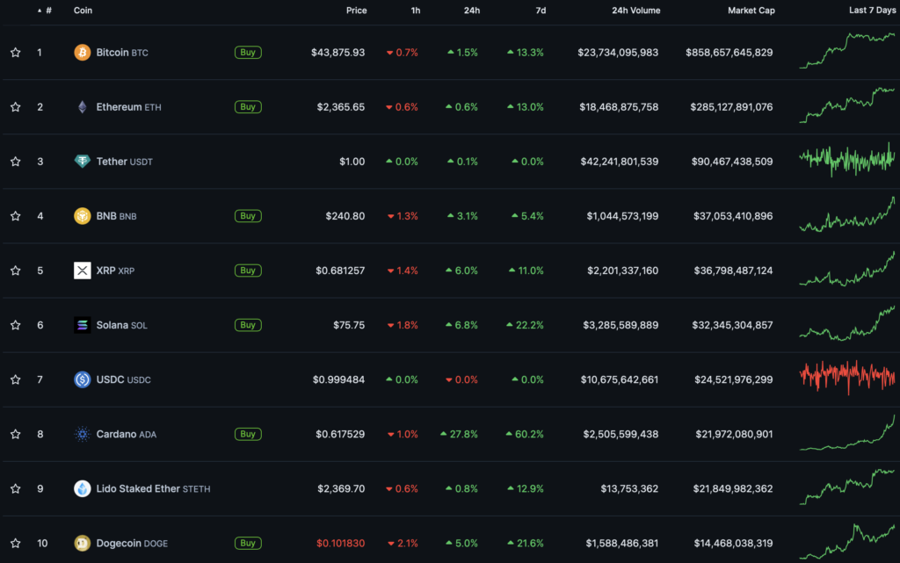Click the Solana logo icon
Viewport: 900px width, 563px height.
82,325
